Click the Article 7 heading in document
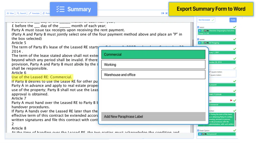Screen dimensions: 256x143 click(x=19, y=98)
